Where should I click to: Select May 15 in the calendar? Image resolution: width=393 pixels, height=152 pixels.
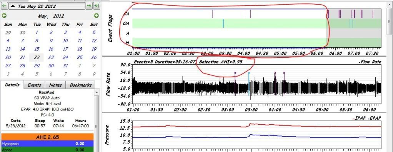click(37, 49)
